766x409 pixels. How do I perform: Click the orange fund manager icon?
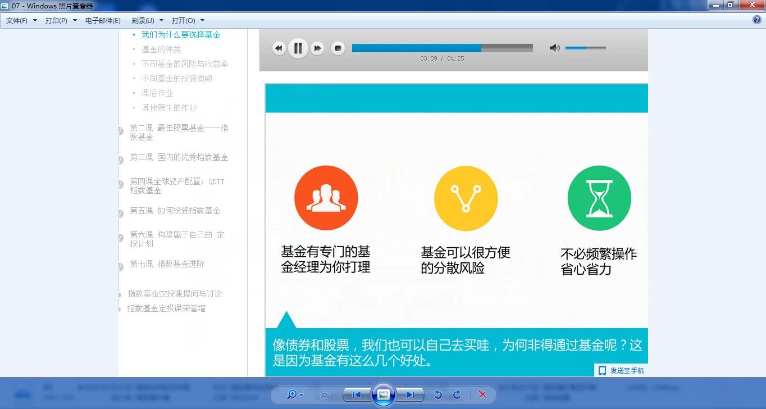pyautogui.click(x=326, y=198)
